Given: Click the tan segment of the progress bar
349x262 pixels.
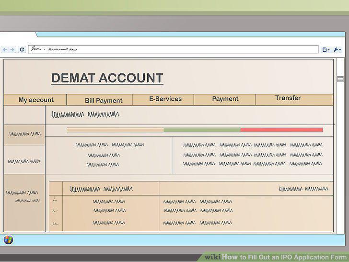Looking at the screenshot, I should pos(115,130).
